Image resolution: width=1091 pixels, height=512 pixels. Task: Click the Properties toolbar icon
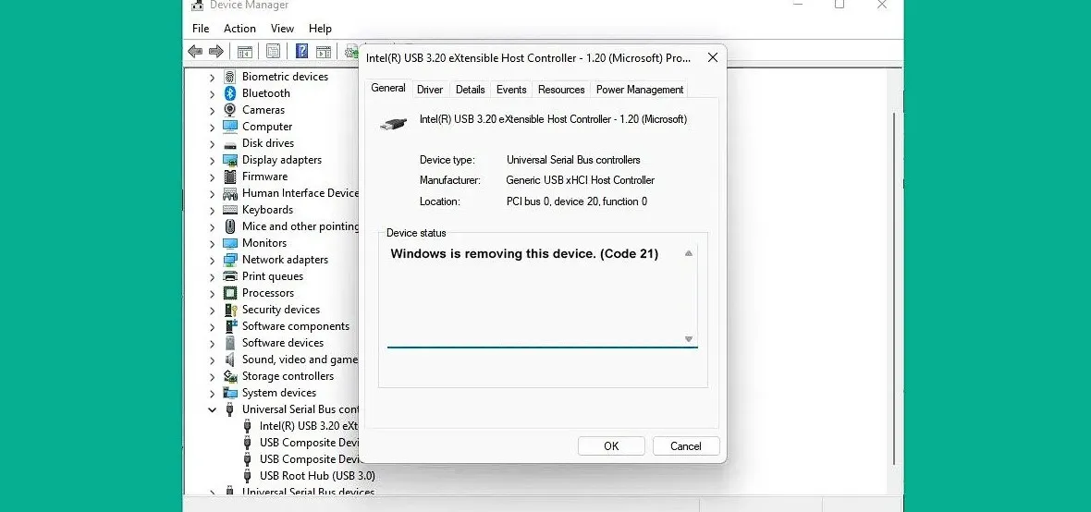coord(274,52)
